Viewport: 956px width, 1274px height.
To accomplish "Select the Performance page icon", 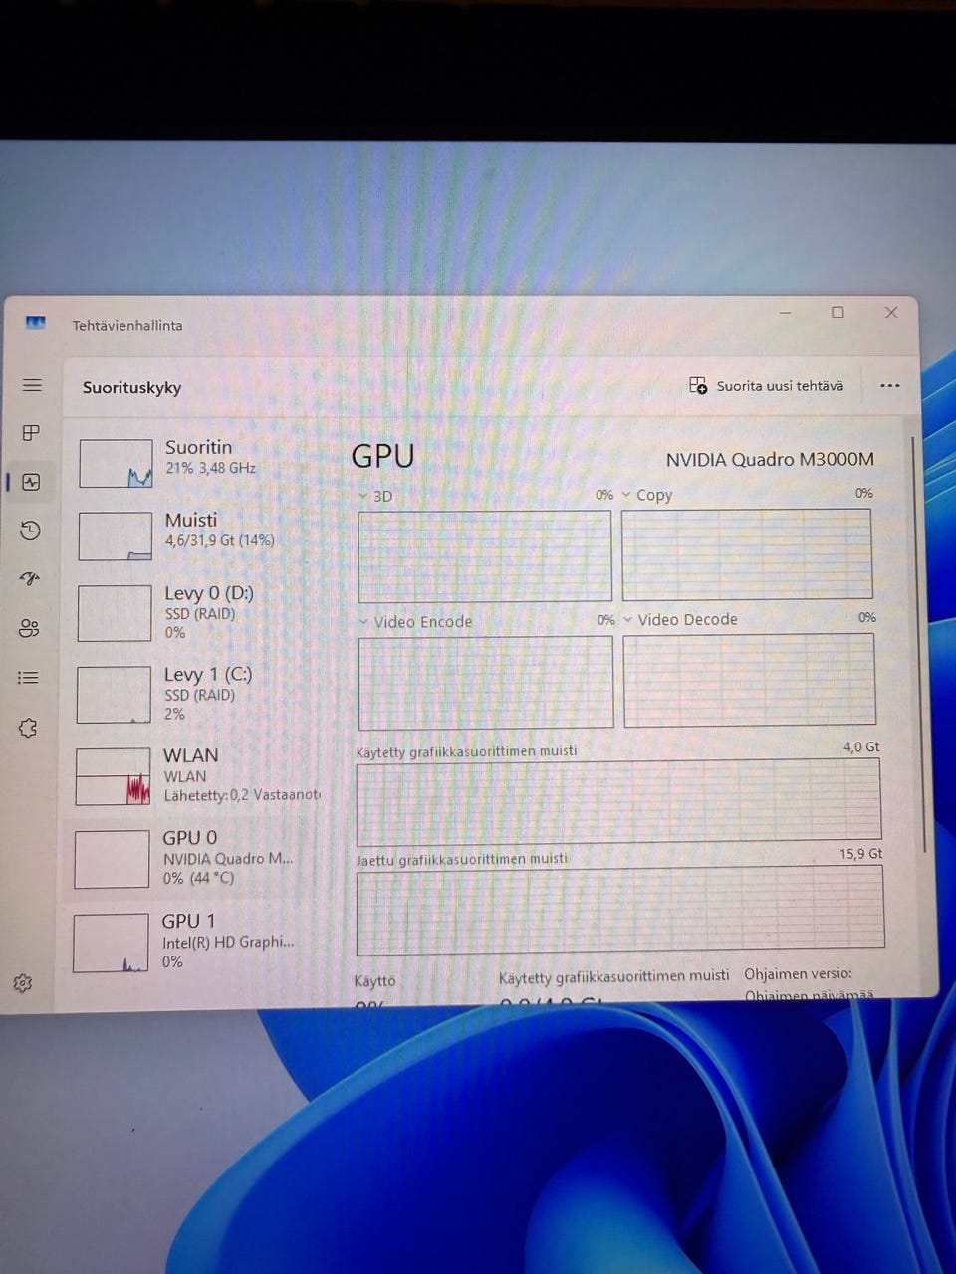I will (x=31, y=482).
